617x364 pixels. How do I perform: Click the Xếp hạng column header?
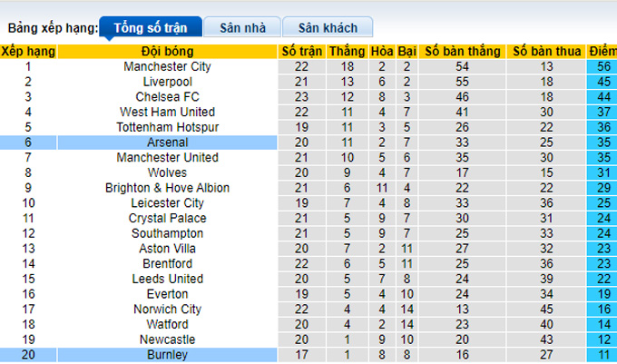coord(28,51)
